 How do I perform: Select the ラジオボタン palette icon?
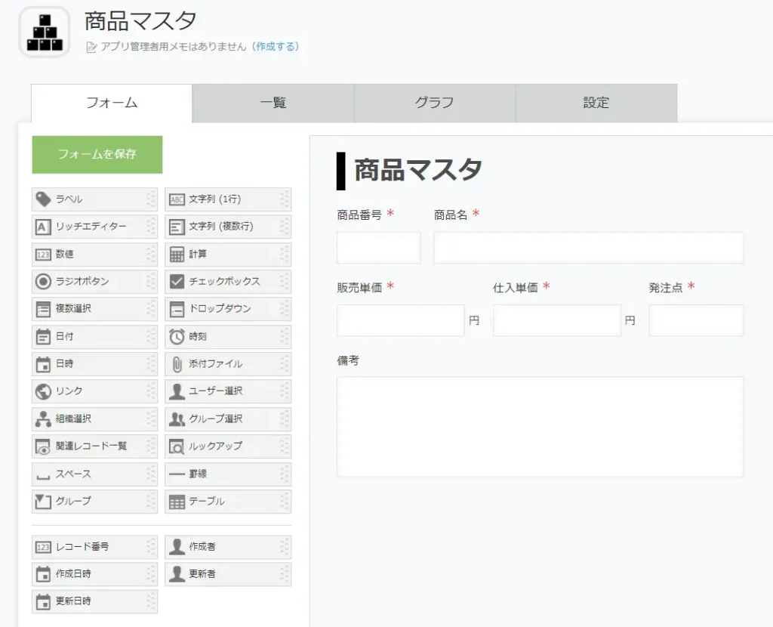(43, 282)
